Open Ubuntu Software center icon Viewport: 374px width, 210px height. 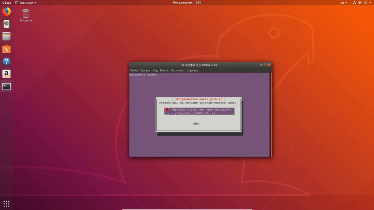6,49
